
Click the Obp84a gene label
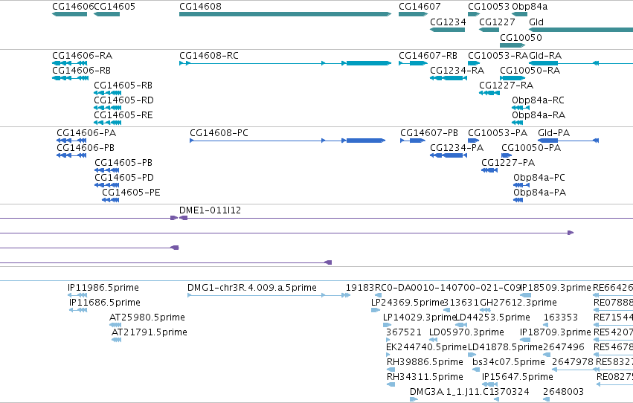click(530, 7)
